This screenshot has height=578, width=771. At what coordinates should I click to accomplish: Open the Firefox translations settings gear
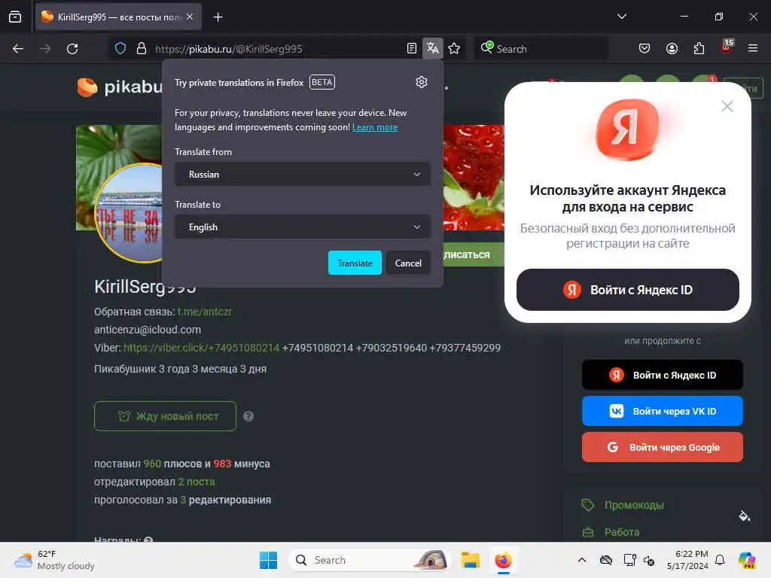tap(422, 82)
